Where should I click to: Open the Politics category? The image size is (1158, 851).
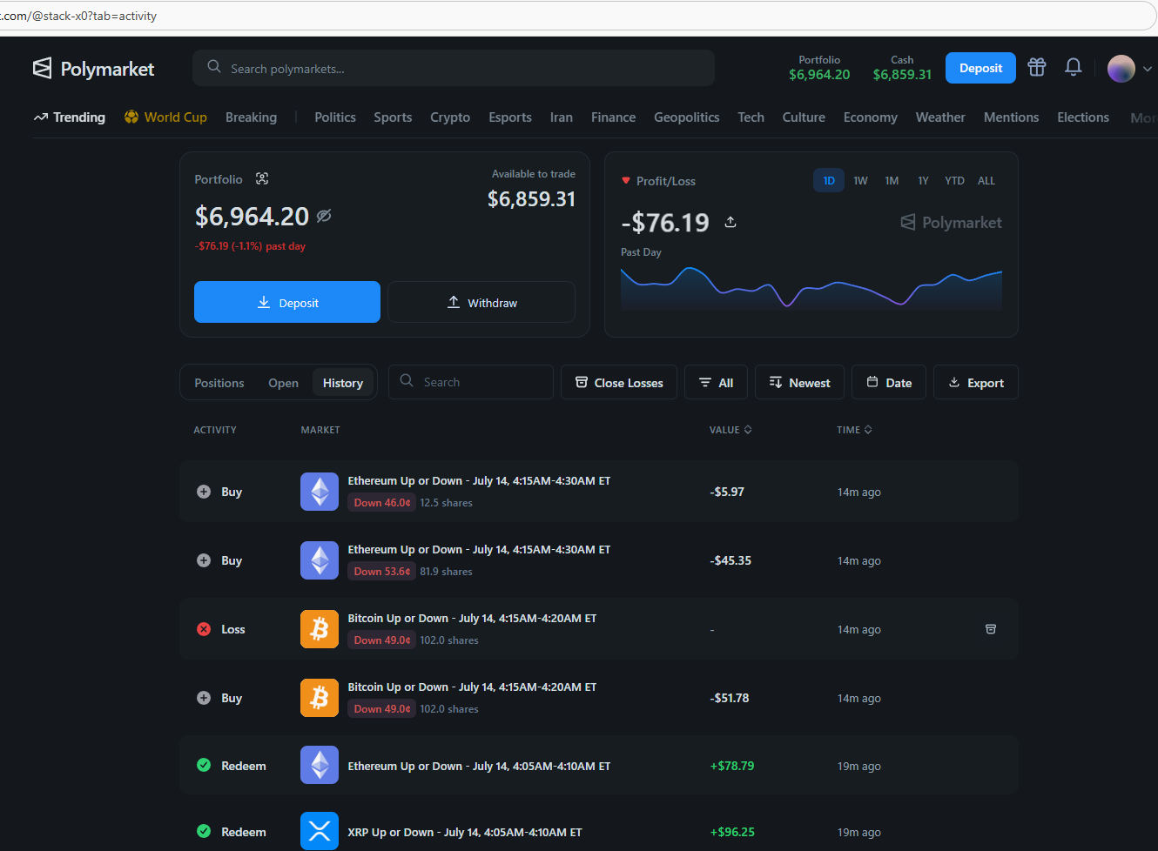coord(335,117)
